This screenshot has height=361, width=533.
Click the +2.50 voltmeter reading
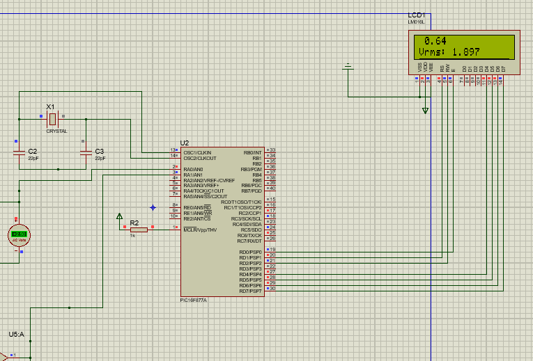point(19,234)
